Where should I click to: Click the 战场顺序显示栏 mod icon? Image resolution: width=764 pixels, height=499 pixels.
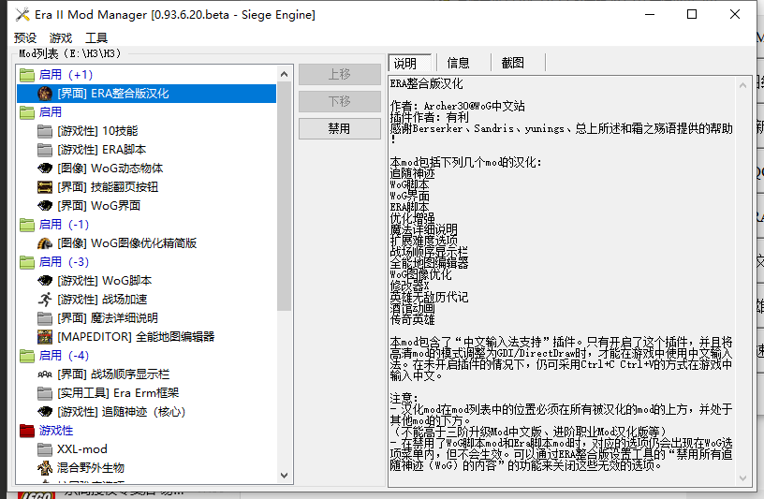click(x=45, y=374)
